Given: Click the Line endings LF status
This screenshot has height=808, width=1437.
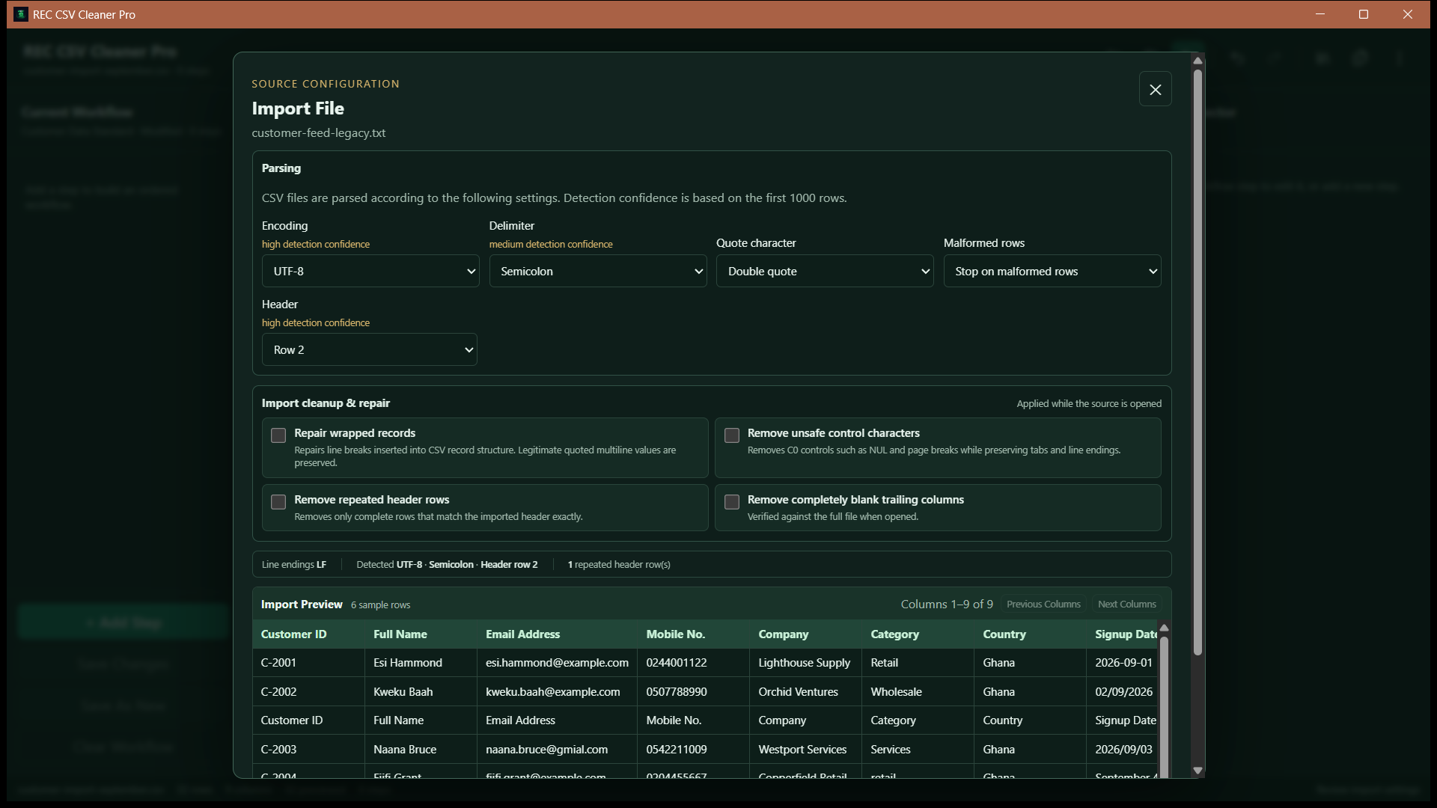Looking at the screenshot, I should coord(294,565).
